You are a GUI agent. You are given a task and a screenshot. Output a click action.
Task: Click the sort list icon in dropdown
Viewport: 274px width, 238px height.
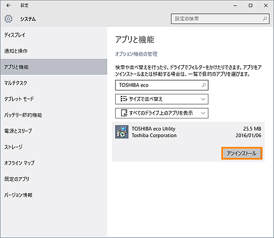tap(124, 99)
